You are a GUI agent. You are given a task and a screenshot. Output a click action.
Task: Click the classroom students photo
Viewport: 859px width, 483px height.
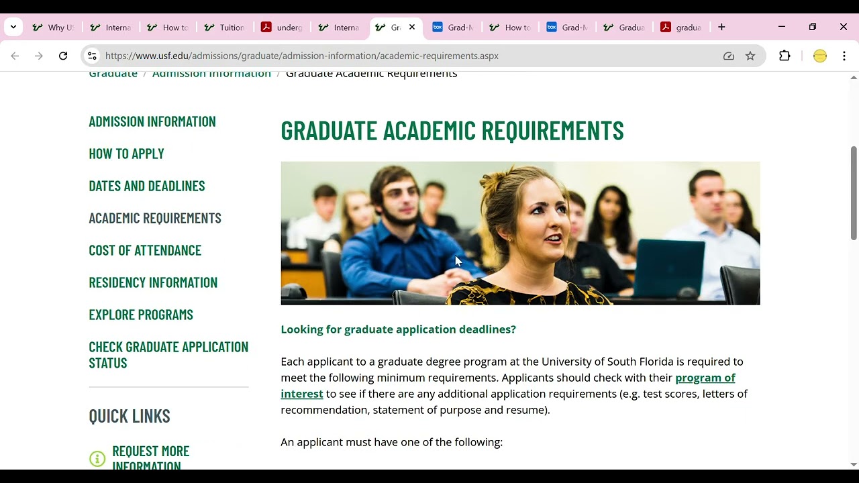(520, 233)
